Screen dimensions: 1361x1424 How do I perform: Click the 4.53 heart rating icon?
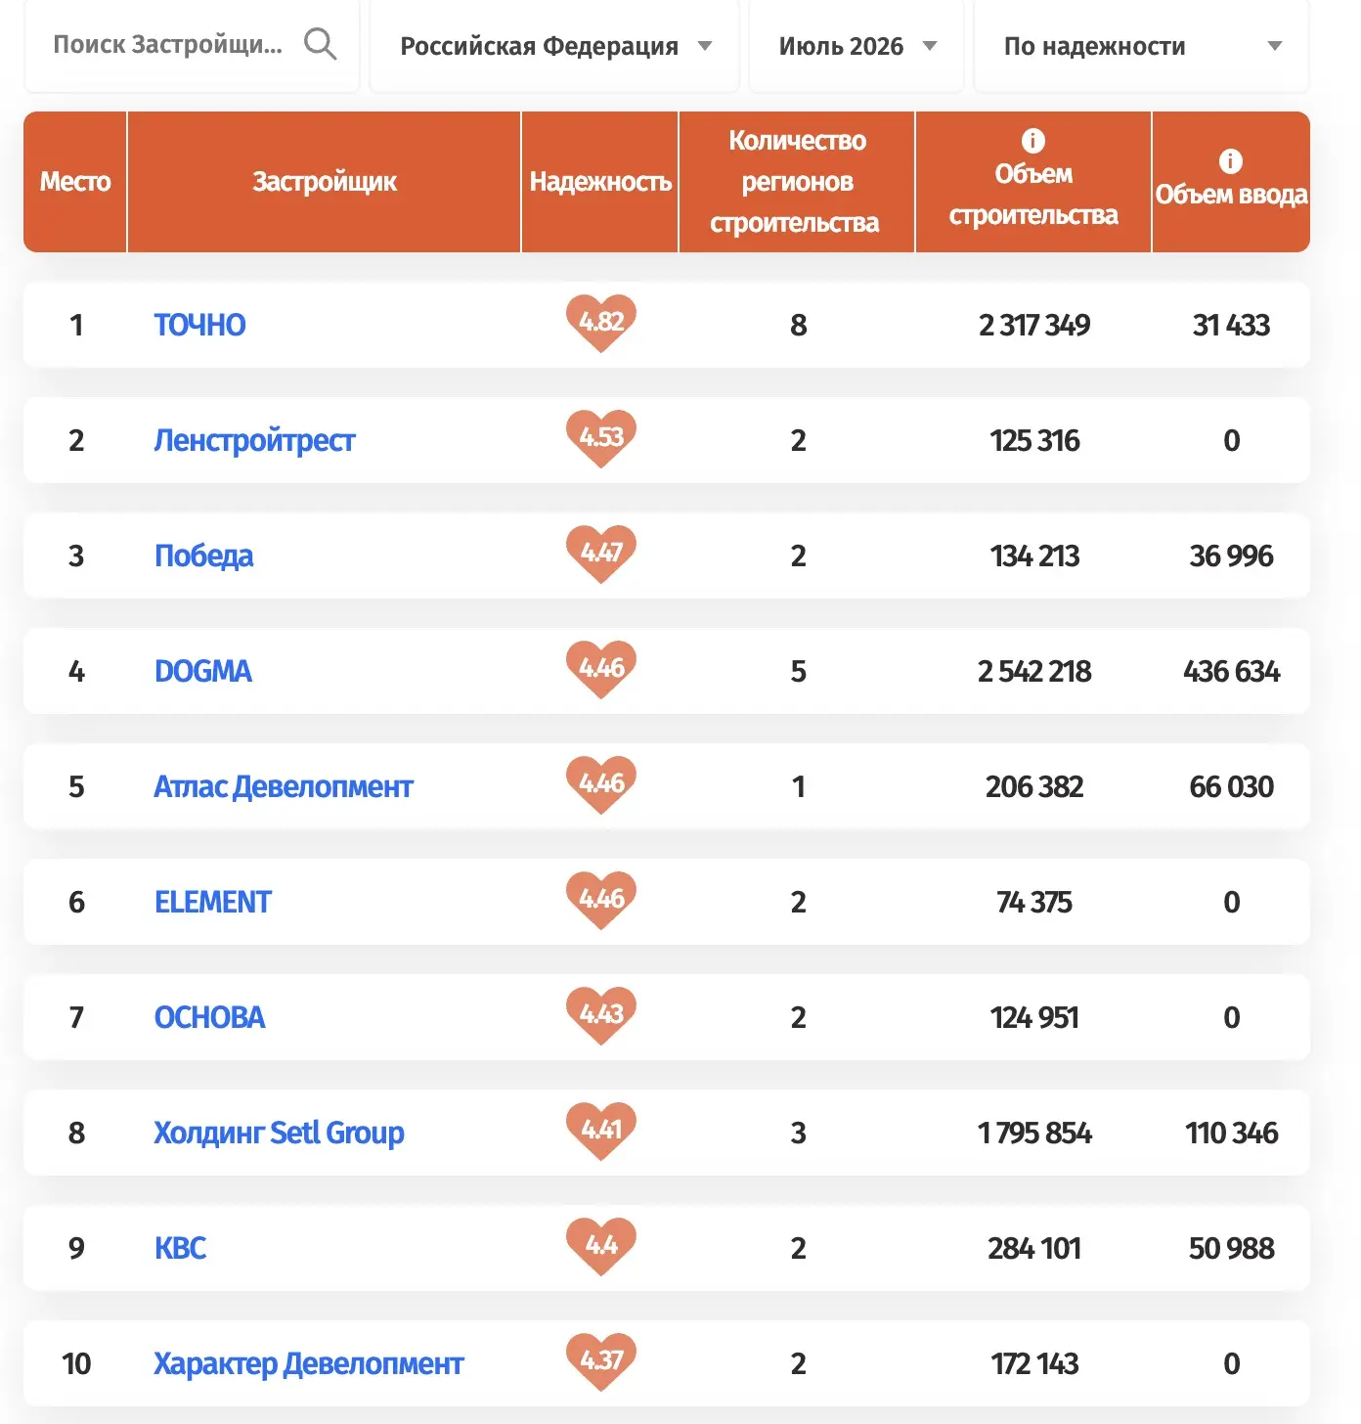click(601, 438)
